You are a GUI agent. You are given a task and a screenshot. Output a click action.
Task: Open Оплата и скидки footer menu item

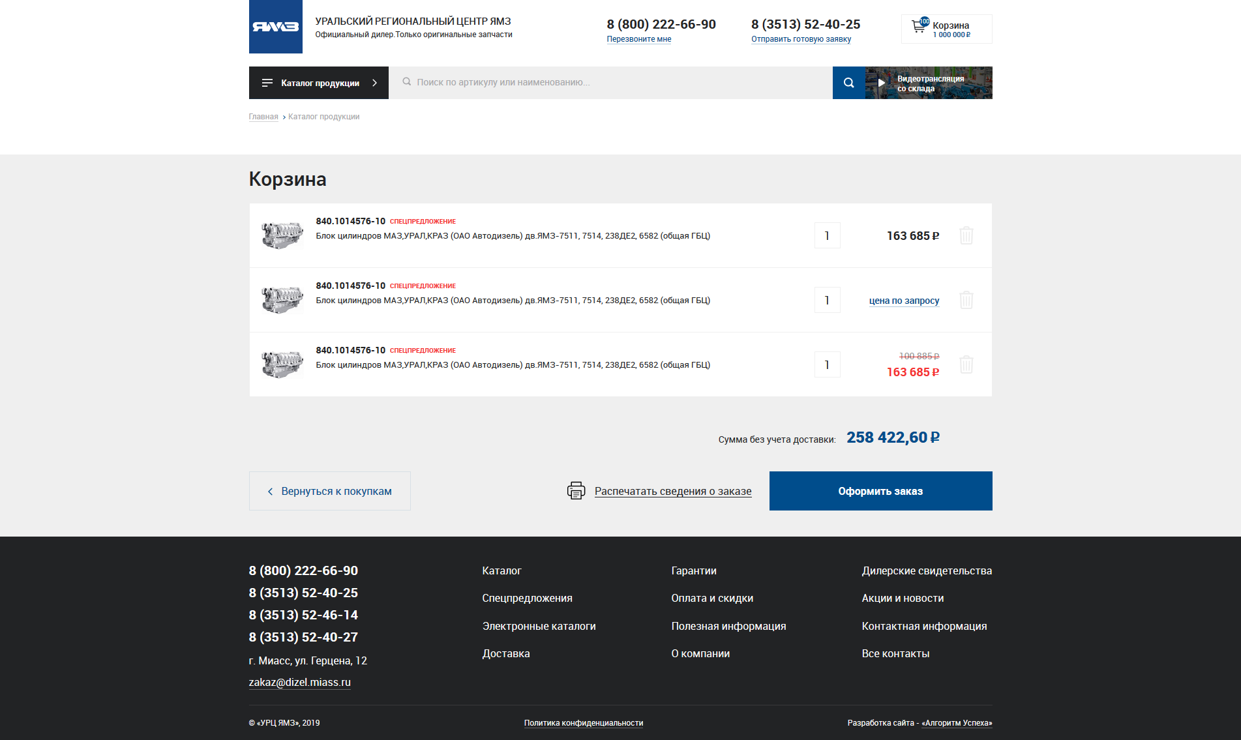(x=712, y=598)
